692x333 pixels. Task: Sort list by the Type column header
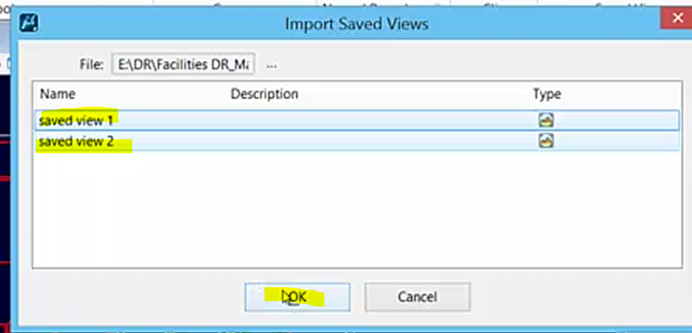[x=547, y=94]
